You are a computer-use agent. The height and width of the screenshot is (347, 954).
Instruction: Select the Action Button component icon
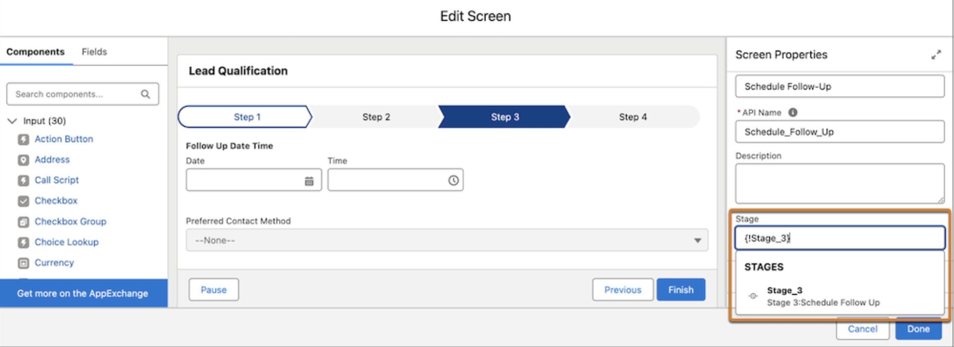click(x=23, y=139)
